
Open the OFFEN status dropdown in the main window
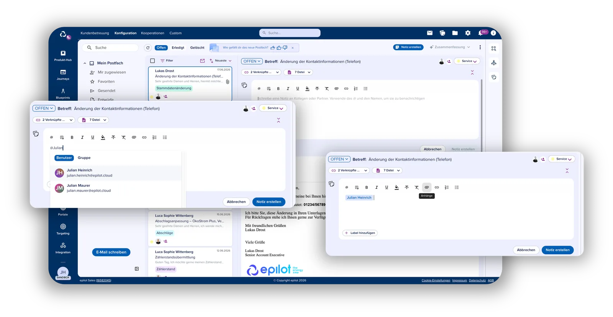[x=252, y=61]
